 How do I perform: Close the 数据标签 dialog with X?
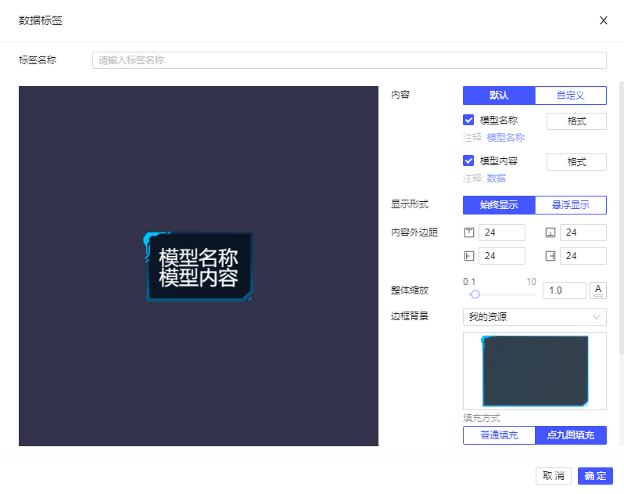point(604,20)
